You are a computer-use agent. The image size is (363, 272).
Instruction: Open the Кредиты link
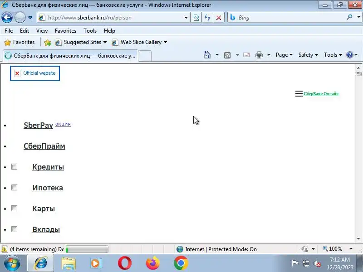pyautogui.click(x=48, y=167)
